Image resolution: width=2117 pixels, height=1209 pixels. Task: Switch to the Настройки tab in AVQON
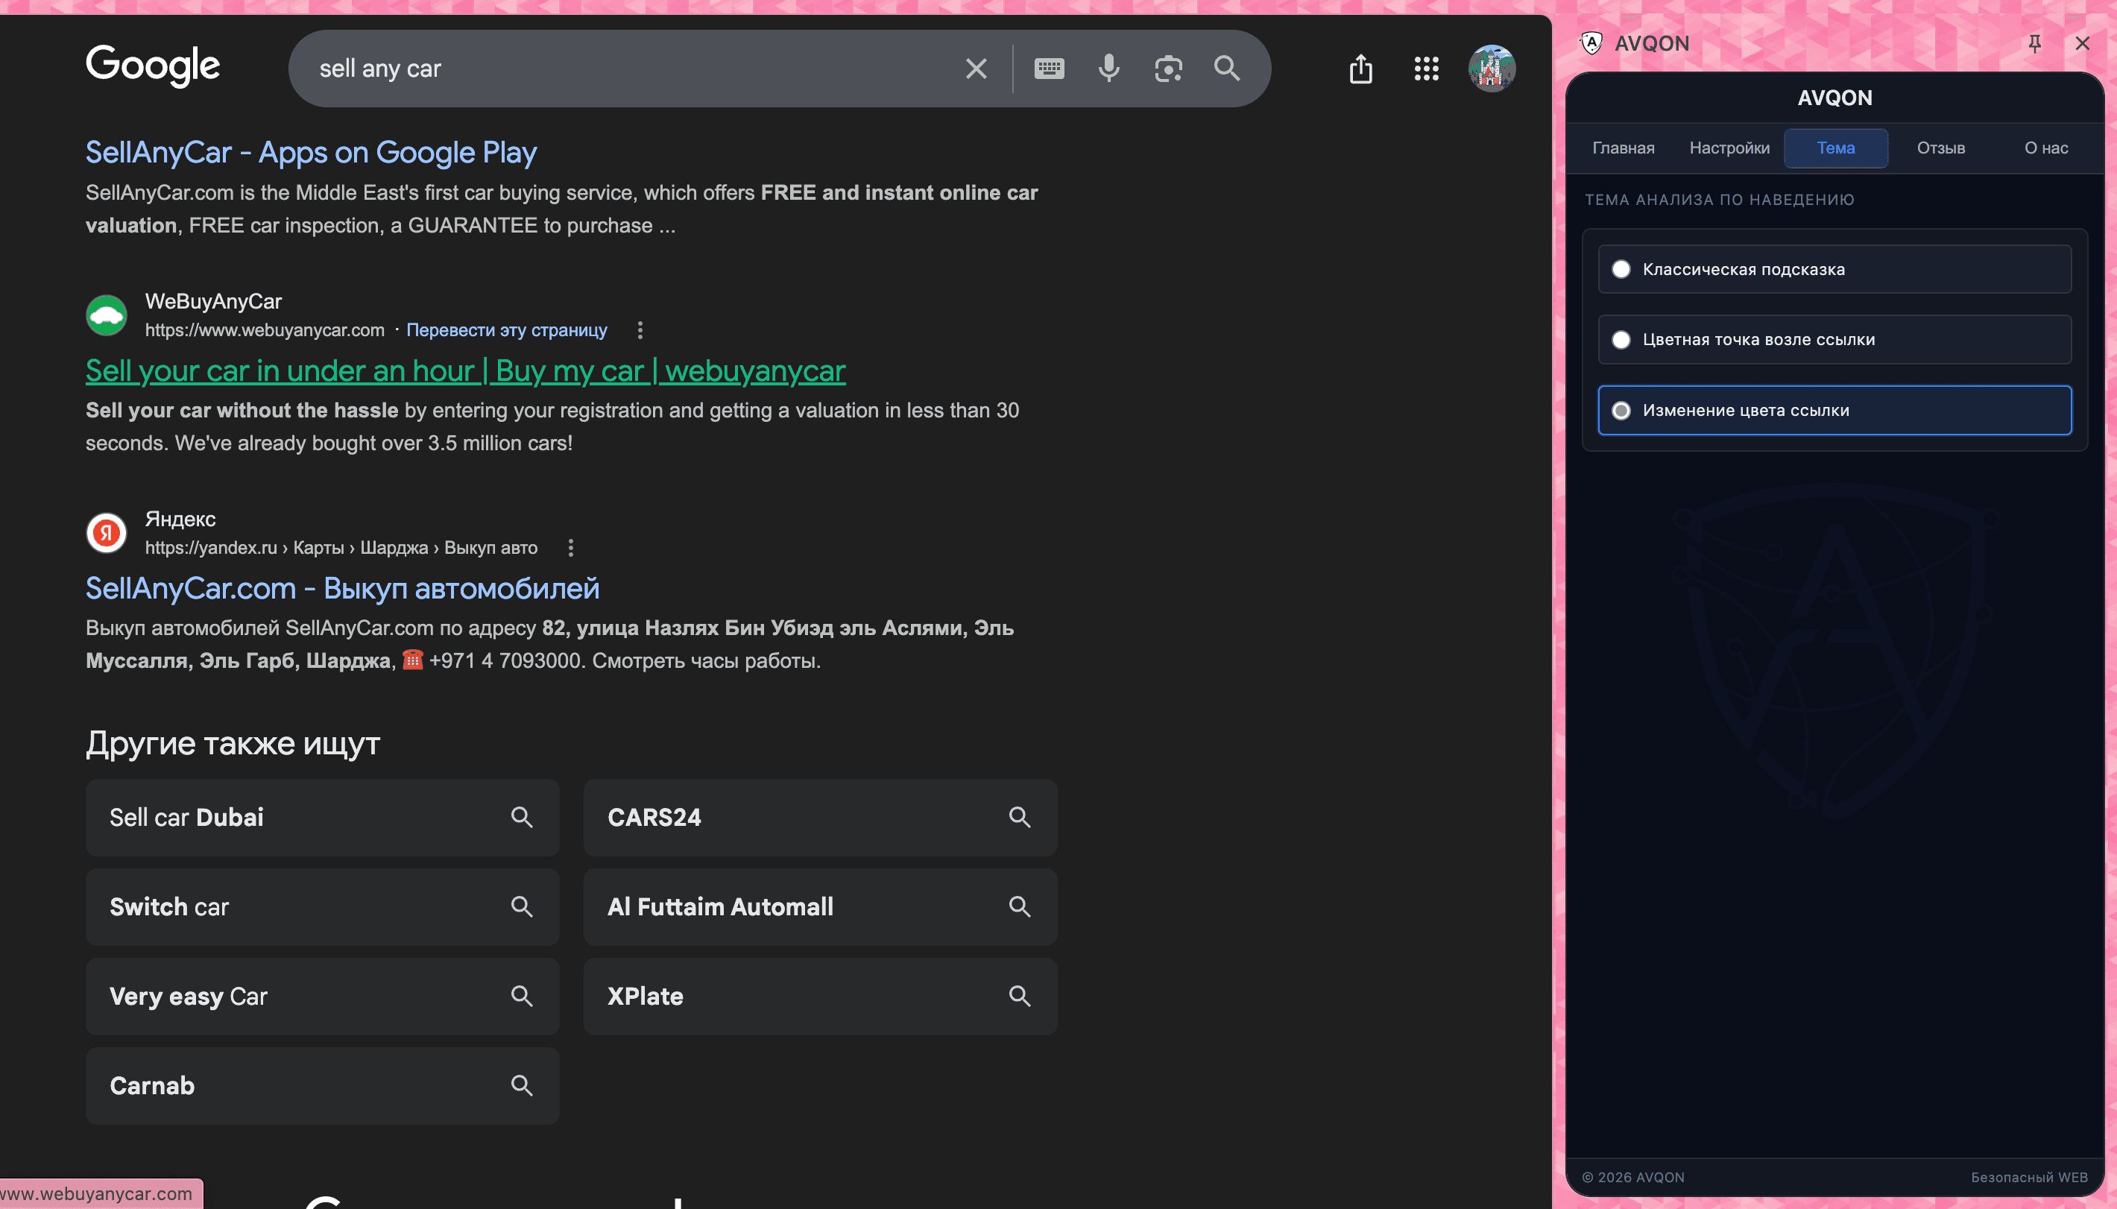pos(1729,147)
